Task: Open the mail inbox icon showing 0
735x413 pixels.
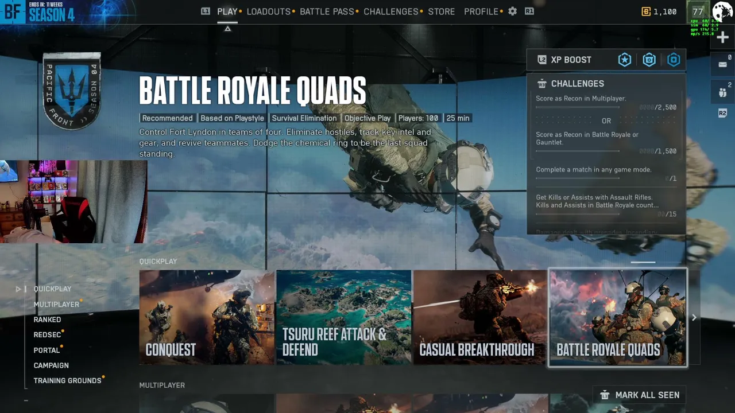Action: pyautogui.click(x=723, y=64)
